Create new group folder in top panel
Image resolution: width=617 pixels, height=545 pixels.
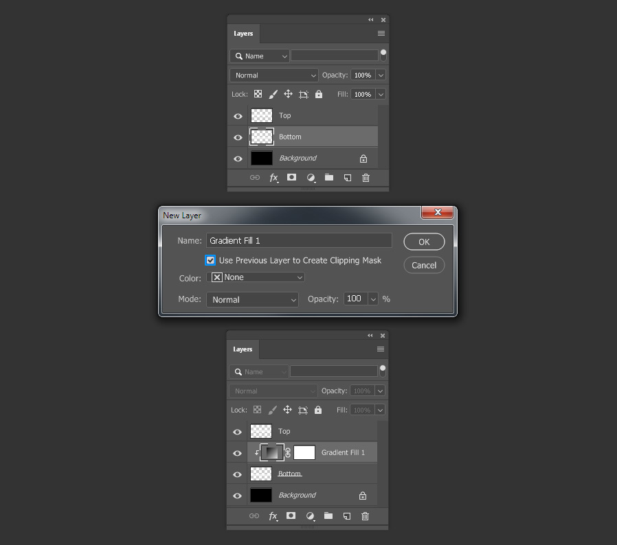(x=329, y=177)
